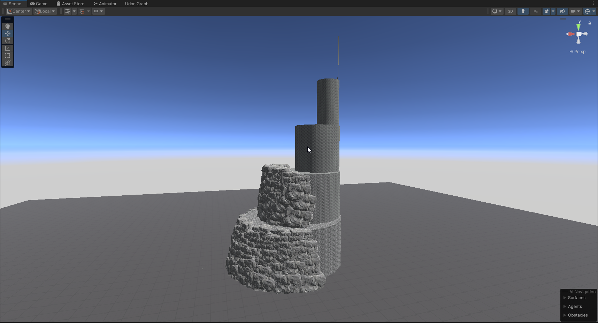
Task: Select the Transform tool
Action: tap(8, 63)
